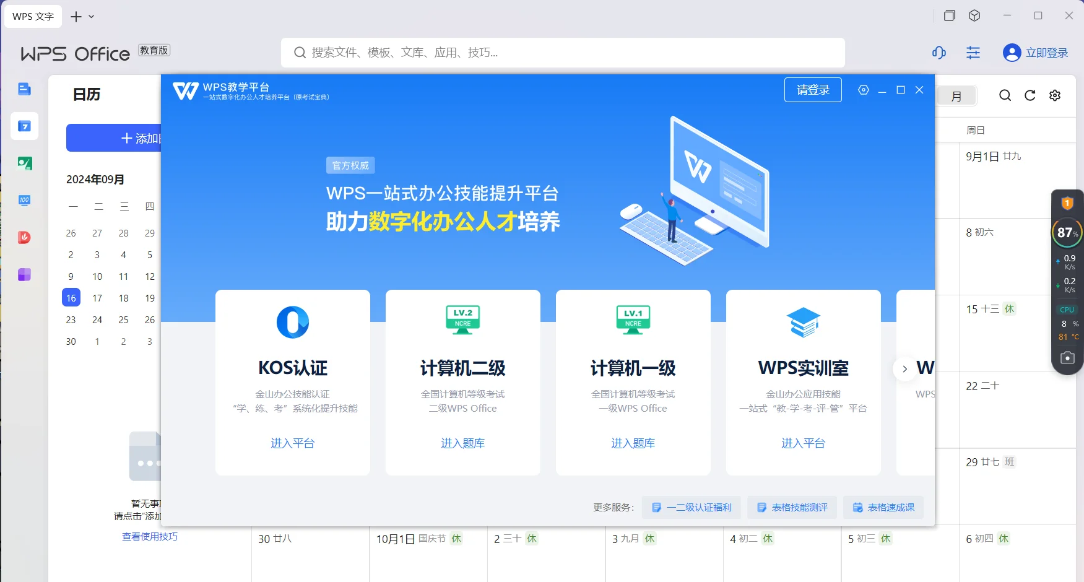Screen dimensions: 1084x582
Task: Open the blue 100 presentation sidebar icon
Action: (x=24, y=201)
